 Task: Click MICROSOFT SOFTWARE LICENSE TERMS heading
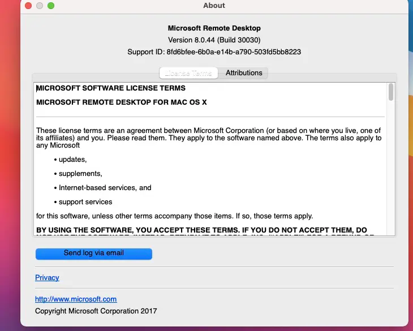click(x=111, y=88)
